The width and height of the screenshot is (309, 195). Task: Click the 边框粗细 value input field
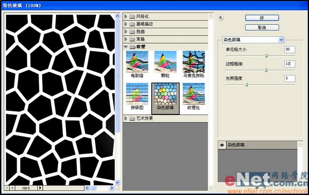pyautogui.click(x=289, y=64)
